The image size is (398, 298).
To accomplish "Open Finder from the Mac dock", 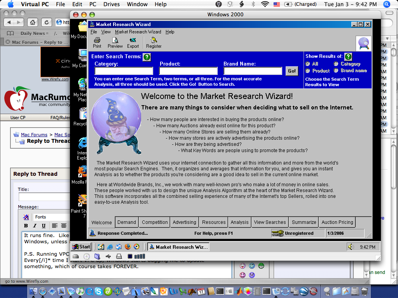I will 33,291.
